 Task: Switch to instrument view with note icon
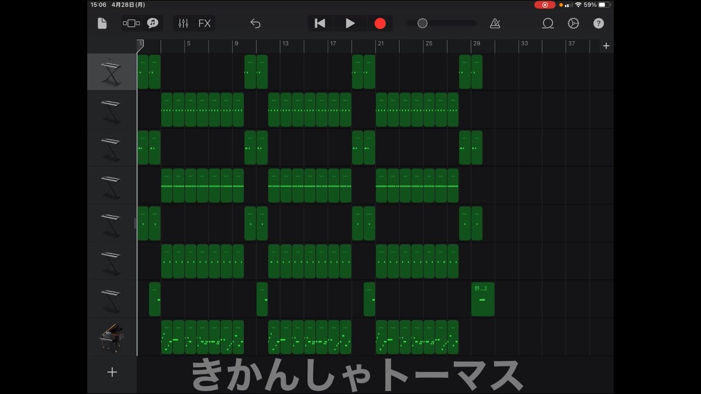(x=153, y=23)
